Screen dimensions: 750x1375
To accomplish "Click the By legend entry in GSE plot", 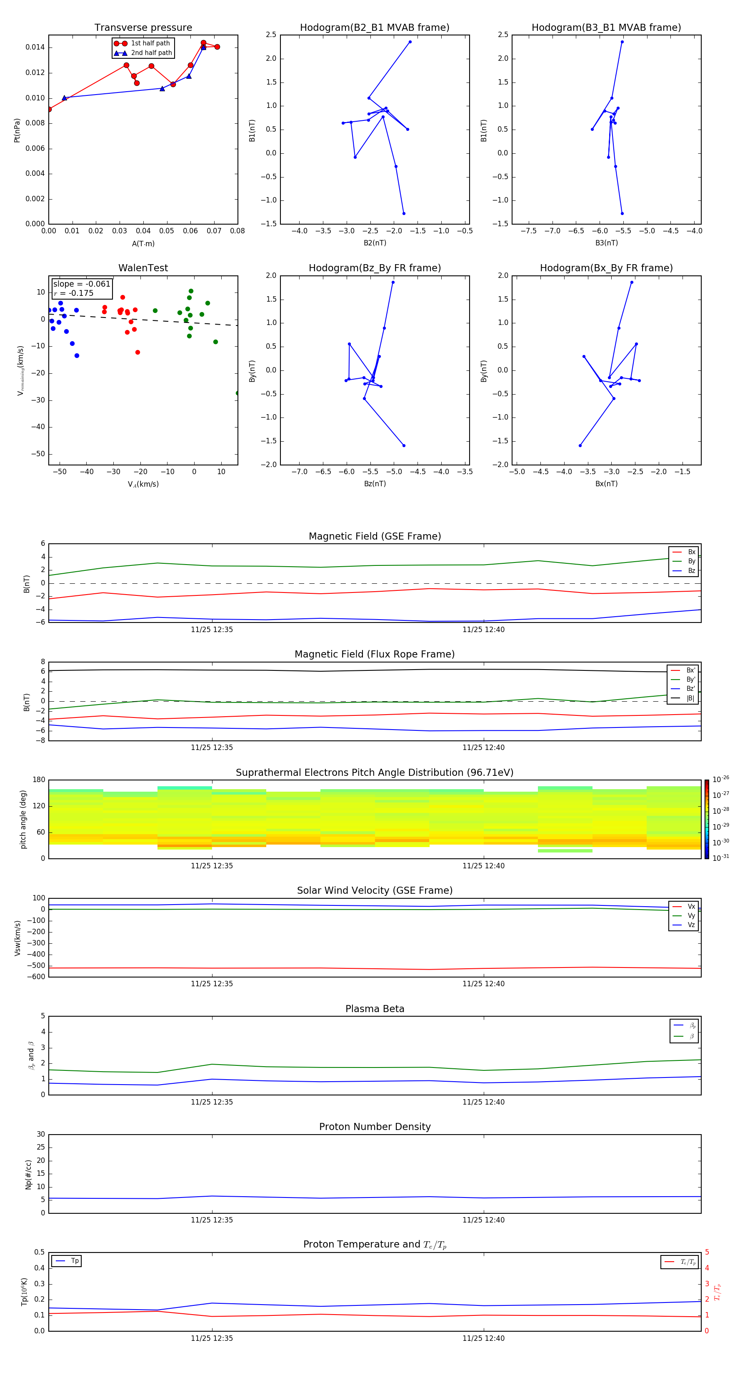I will 684,561.
